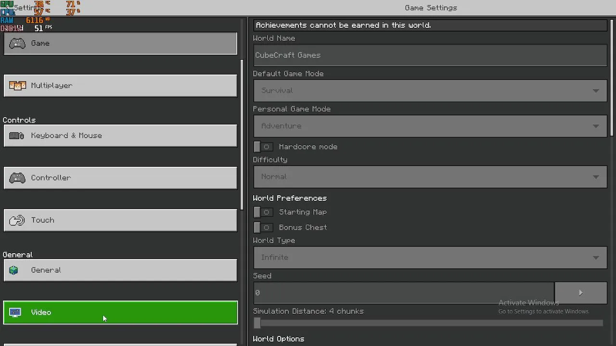Click the gamepad icon beside Game

pyautogui.click(x=17, y=43)
